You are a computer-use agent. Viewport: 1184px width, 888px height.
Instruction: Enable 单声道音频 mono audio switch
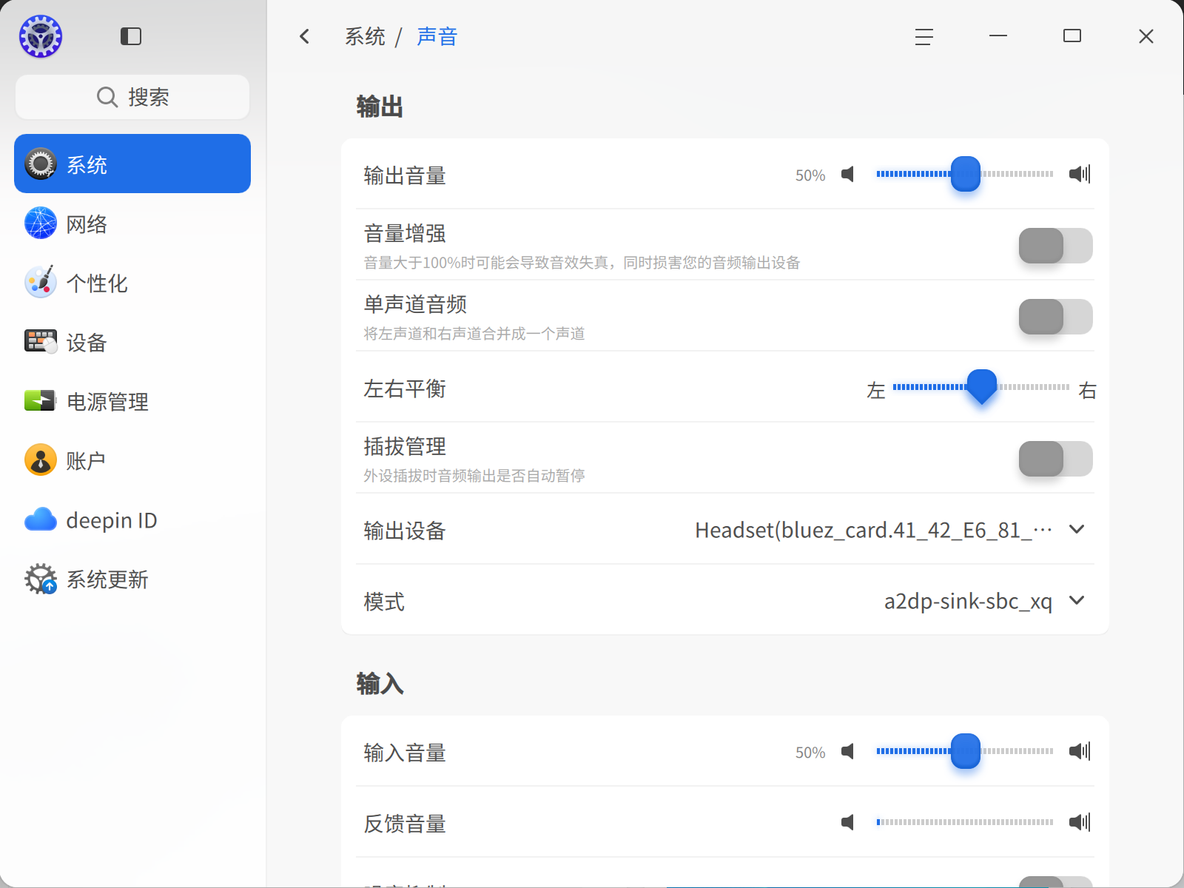(x=1055, y=317)
